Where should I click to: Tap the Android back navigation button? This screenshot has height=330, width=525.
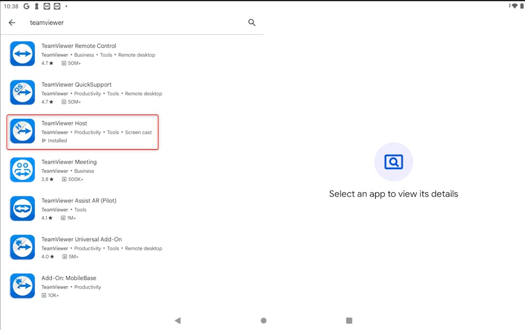[x=178, y=321]
